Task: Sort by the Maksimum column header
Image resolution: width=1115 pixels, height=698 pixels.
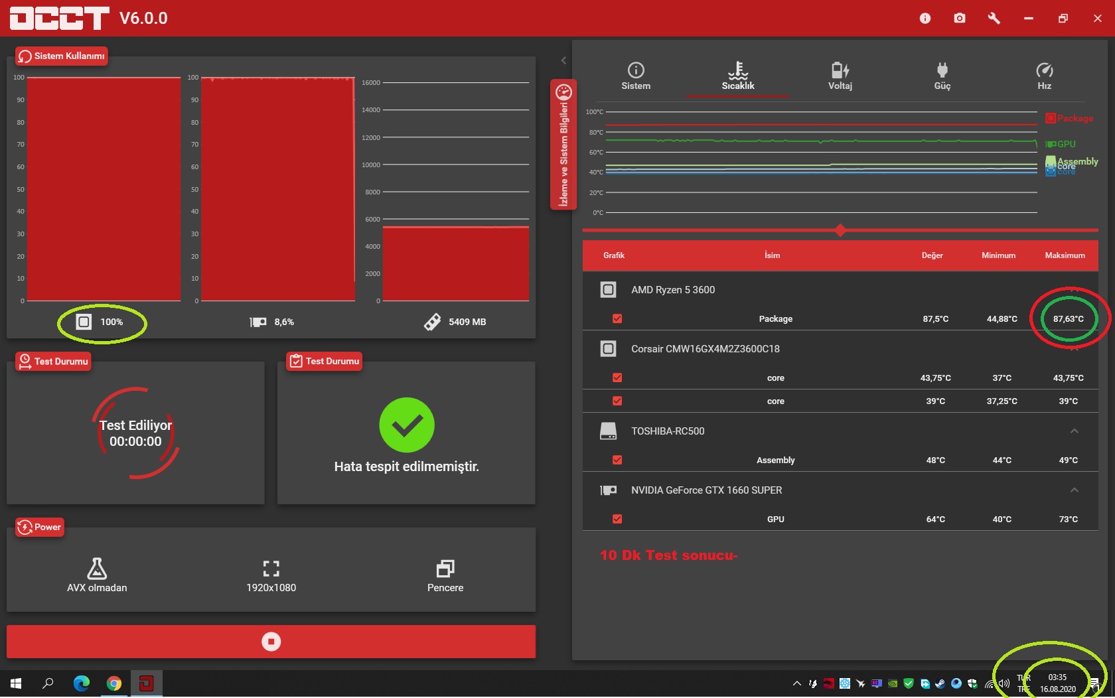Action: click(x=1065, y=255)
